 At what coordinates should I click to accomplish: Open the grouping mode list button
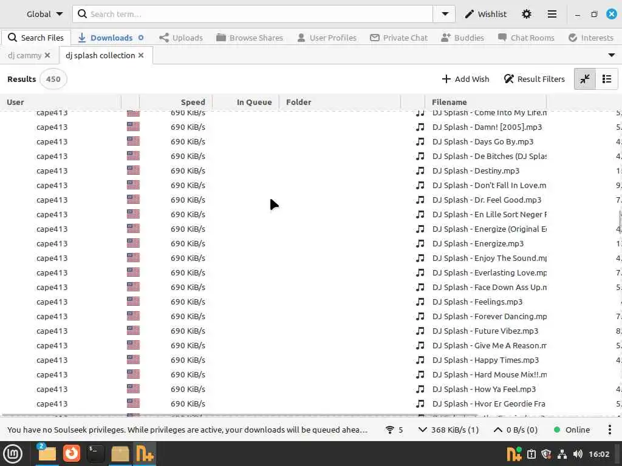(x=607, y=79)
